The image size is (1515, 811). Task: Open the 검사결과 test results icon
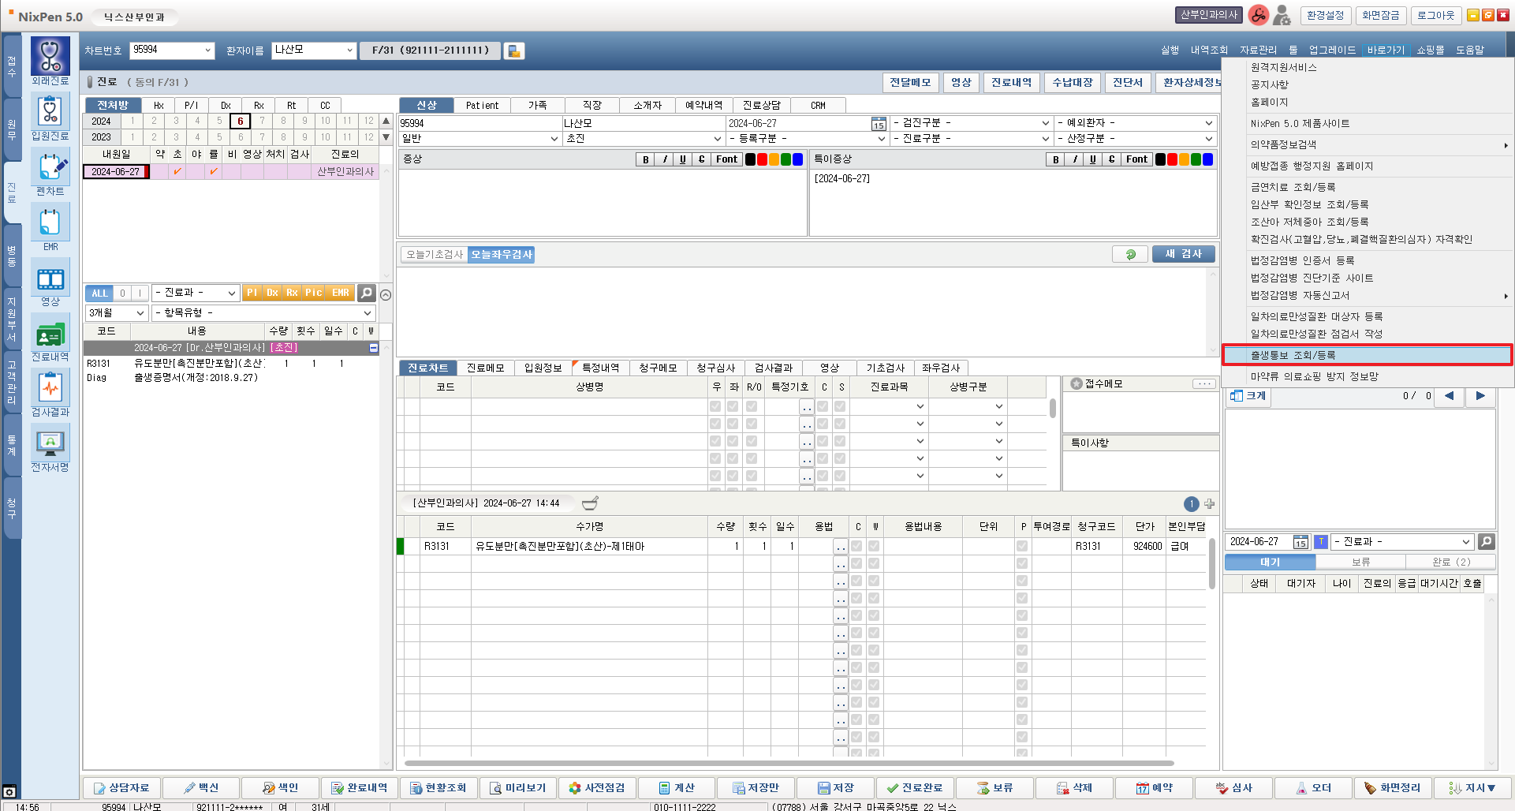tap(50, 389)
